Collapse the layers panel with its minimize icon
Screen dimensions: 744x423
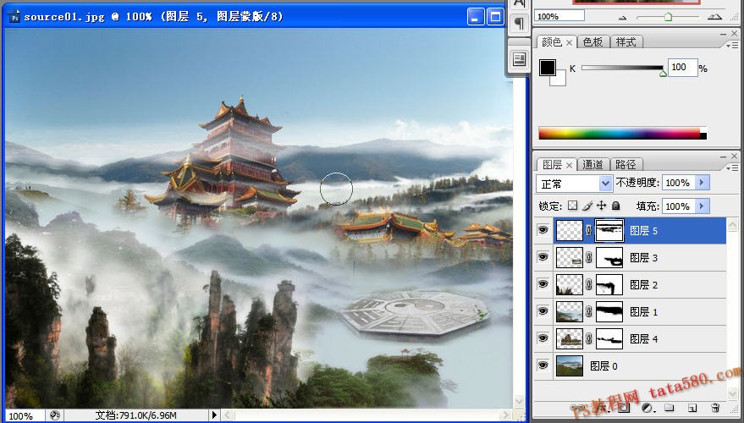pos(723,157)
